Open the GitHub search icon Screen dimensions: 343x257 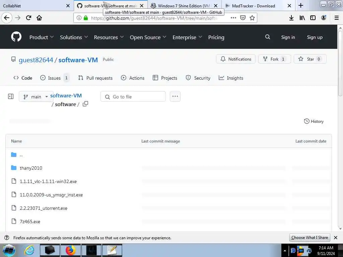pyautogui.click(x=268, y=37)
